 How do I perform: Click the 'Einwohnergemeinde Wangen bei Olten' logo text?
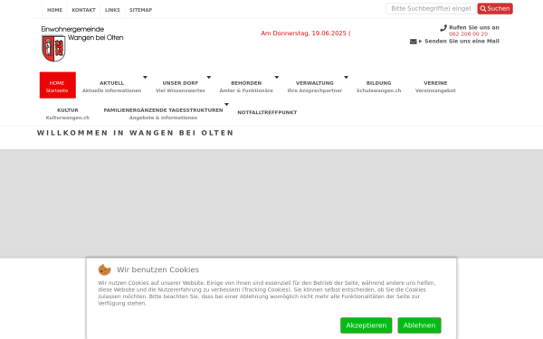(x=82, y=33)
